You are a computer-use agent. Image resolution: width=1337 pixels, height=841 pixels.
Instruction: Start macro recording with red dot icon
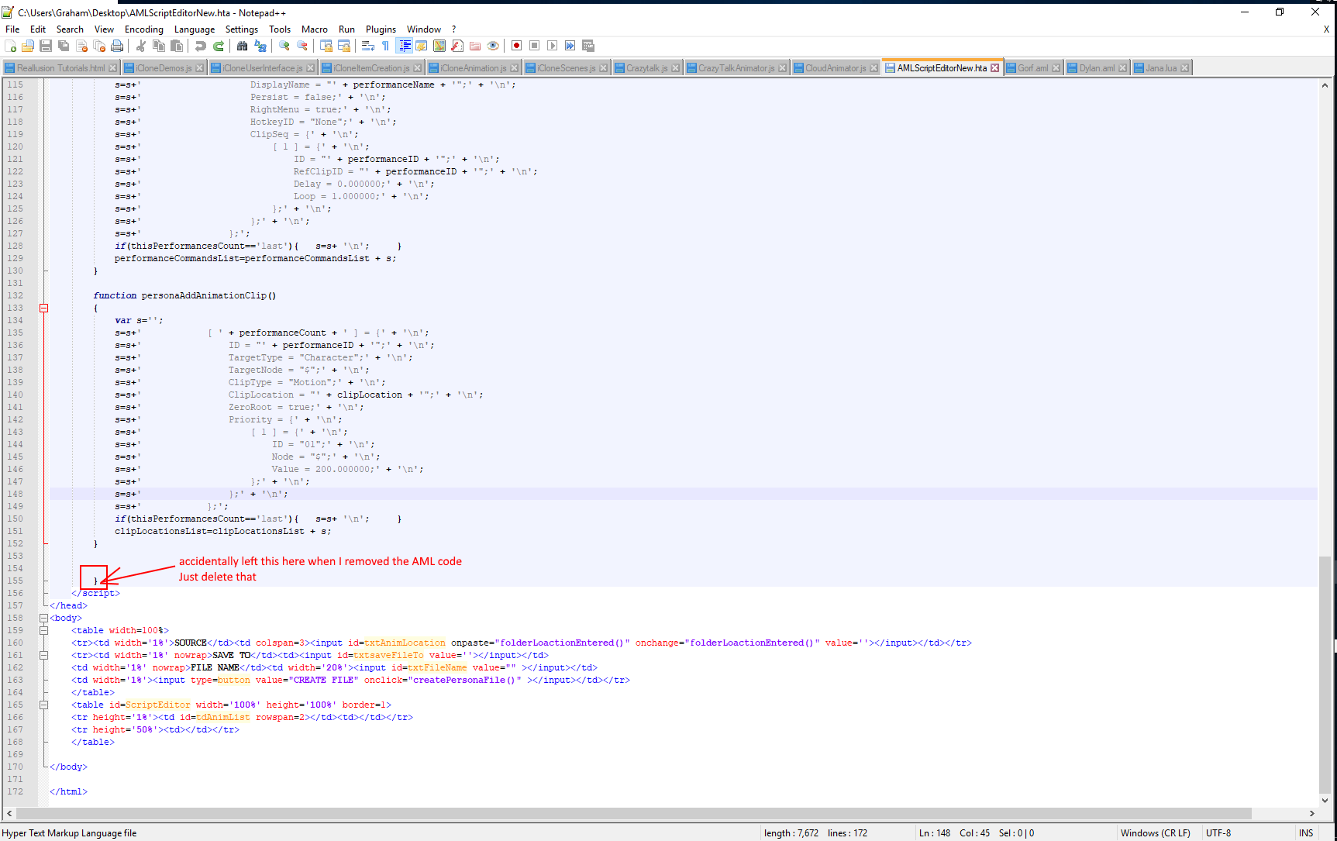pos(516,47)
